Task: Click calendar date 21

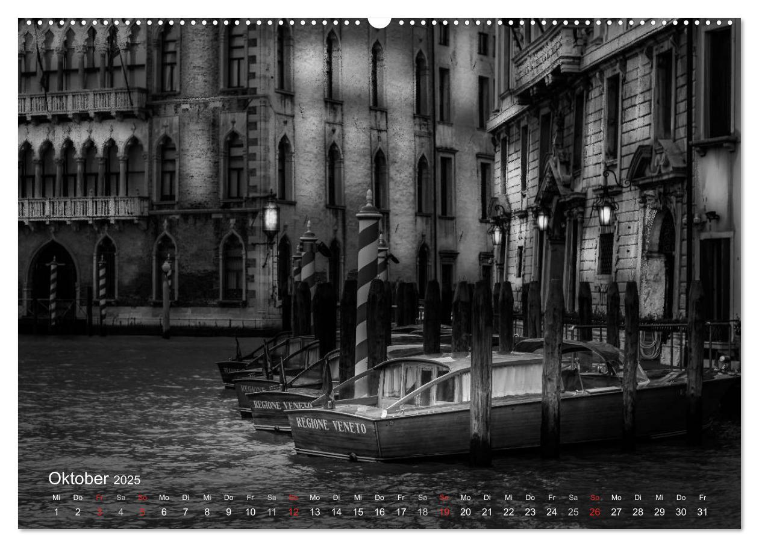Action: click(x=487, y=512)
